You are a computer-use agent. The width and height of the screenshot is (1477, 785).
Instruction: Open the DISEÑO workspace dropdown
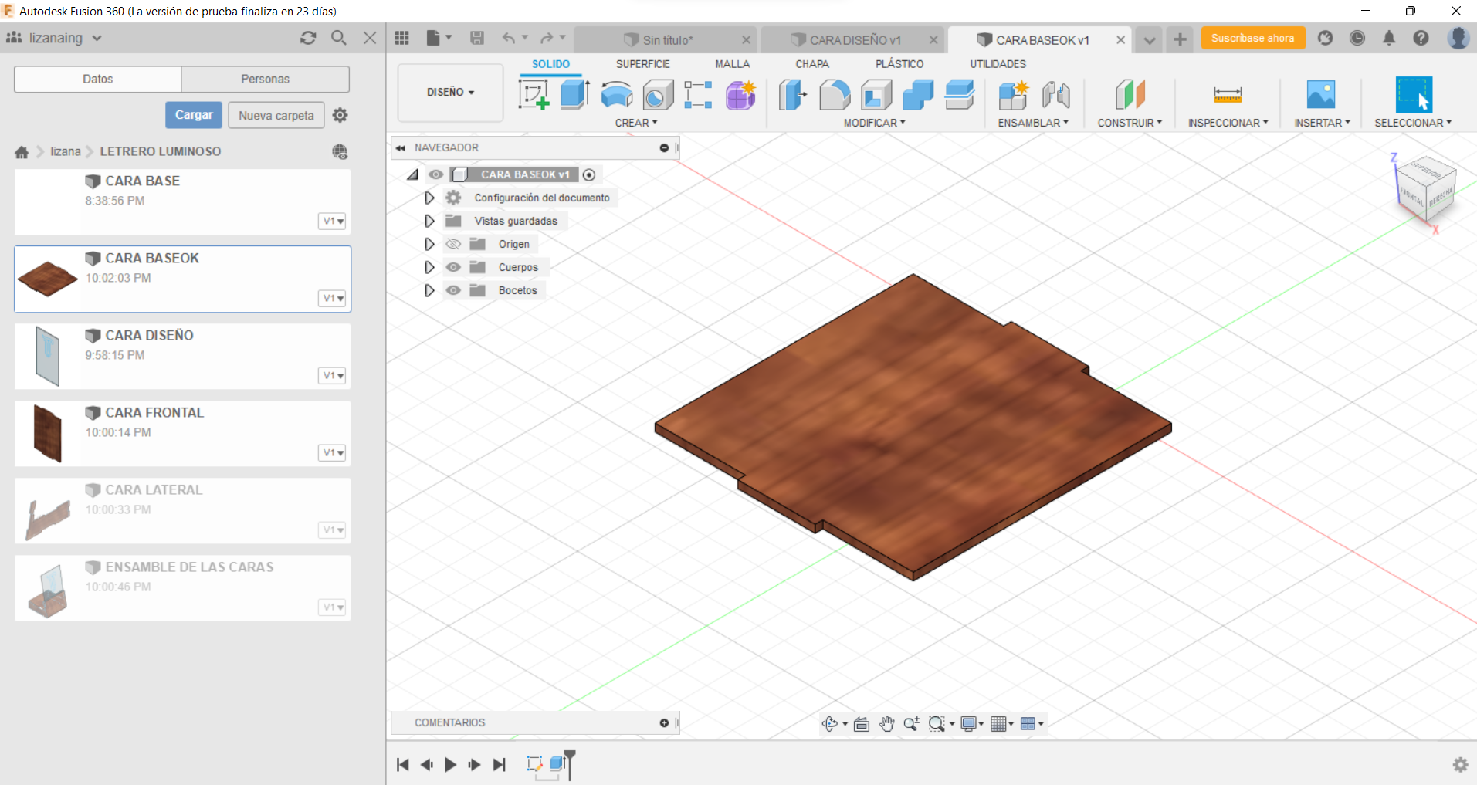point(450,92)
